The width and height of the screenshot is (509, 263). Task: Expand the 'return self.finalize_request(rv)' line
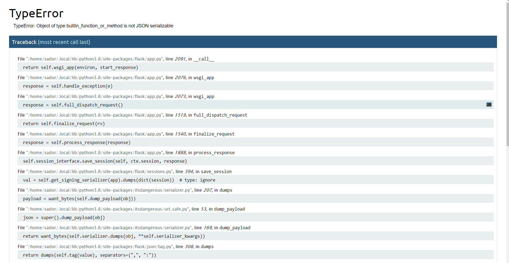pyautogui.click(x=255, y=124)
